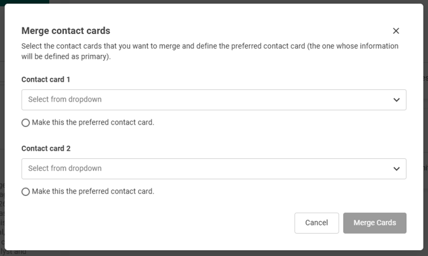
Task: Click the empty middle of Contact card 1 dropdown
Action: coord(243,100)
